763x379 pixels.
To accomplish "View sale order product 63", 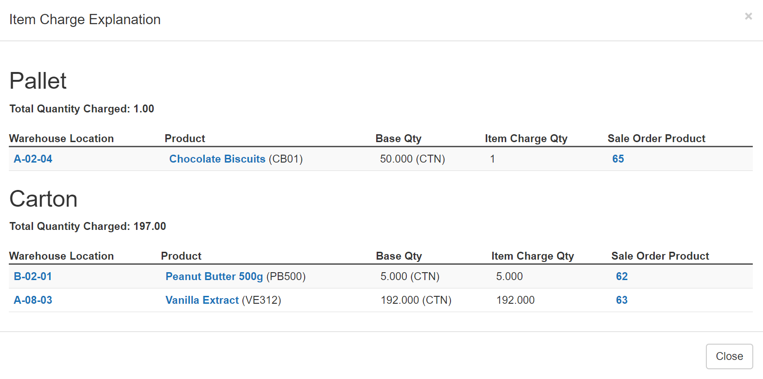I will (x=621, y=300).
